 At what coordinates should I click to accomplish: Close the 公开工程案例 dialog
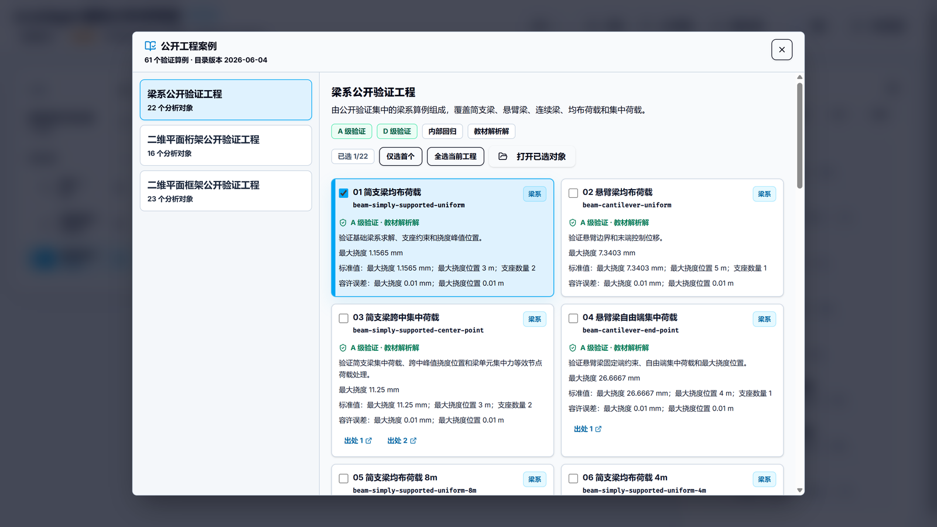782,50
